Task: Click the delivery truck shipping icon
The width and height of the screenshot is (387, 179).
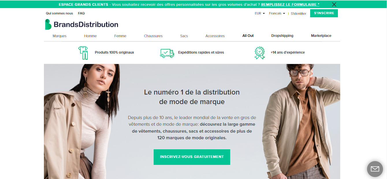Action: point(167,53)
